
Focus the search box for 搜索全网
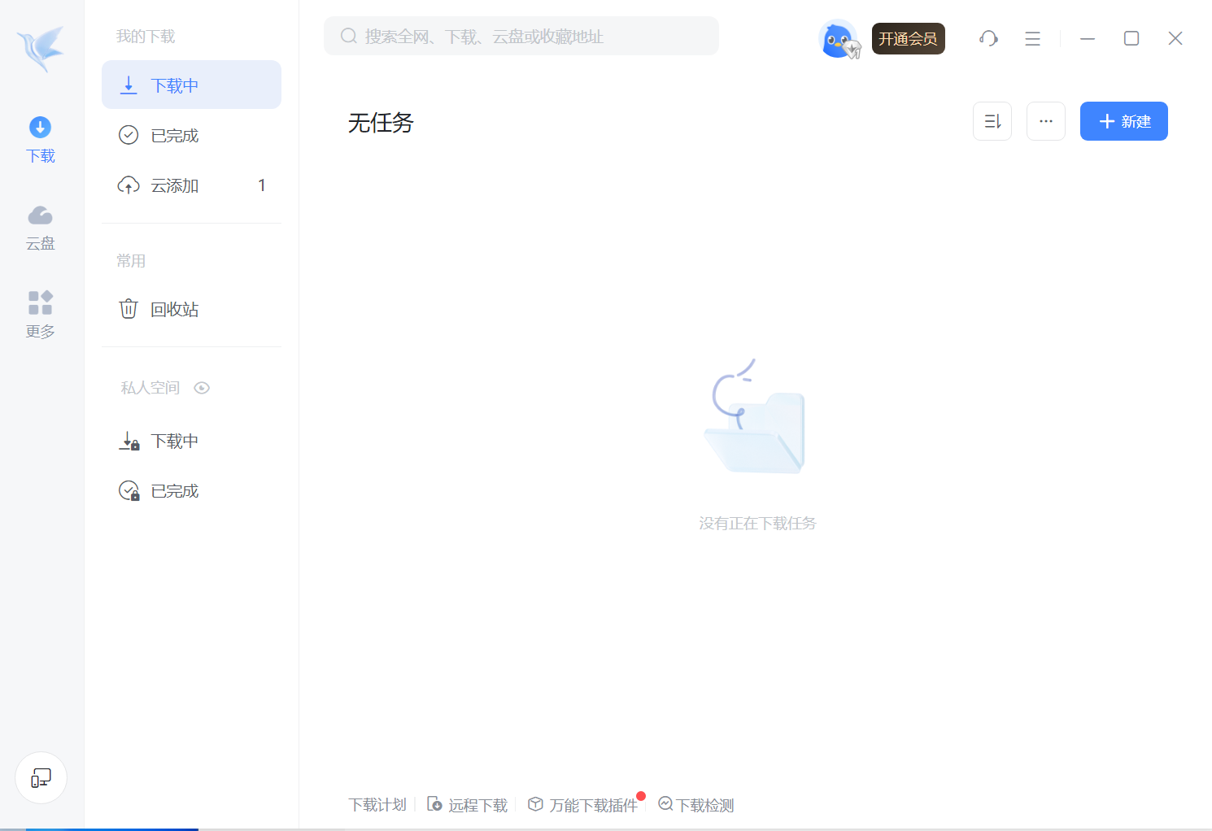(521, 36)
